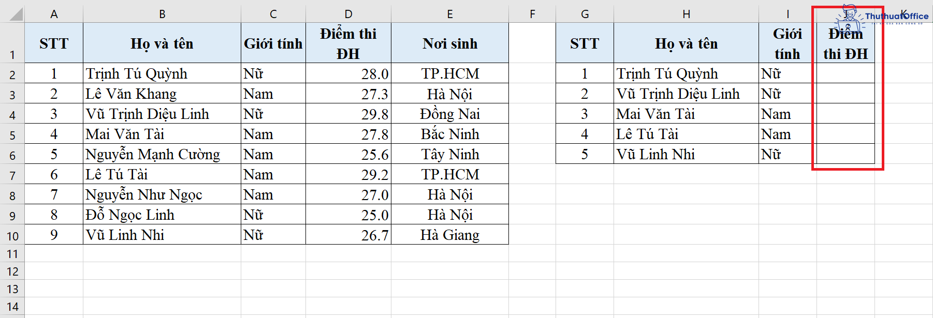Select column A header
Screen dimensions: 933x318
[x=54, y=14]
